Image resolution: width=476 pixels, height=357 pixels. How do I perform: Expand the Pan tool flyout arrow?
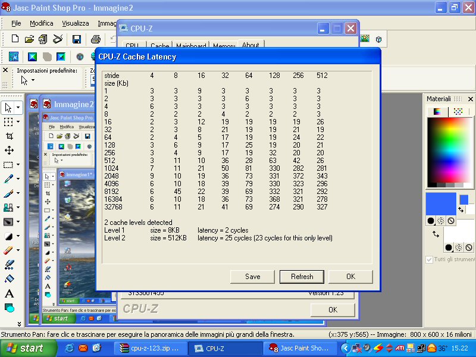[18, 108]
